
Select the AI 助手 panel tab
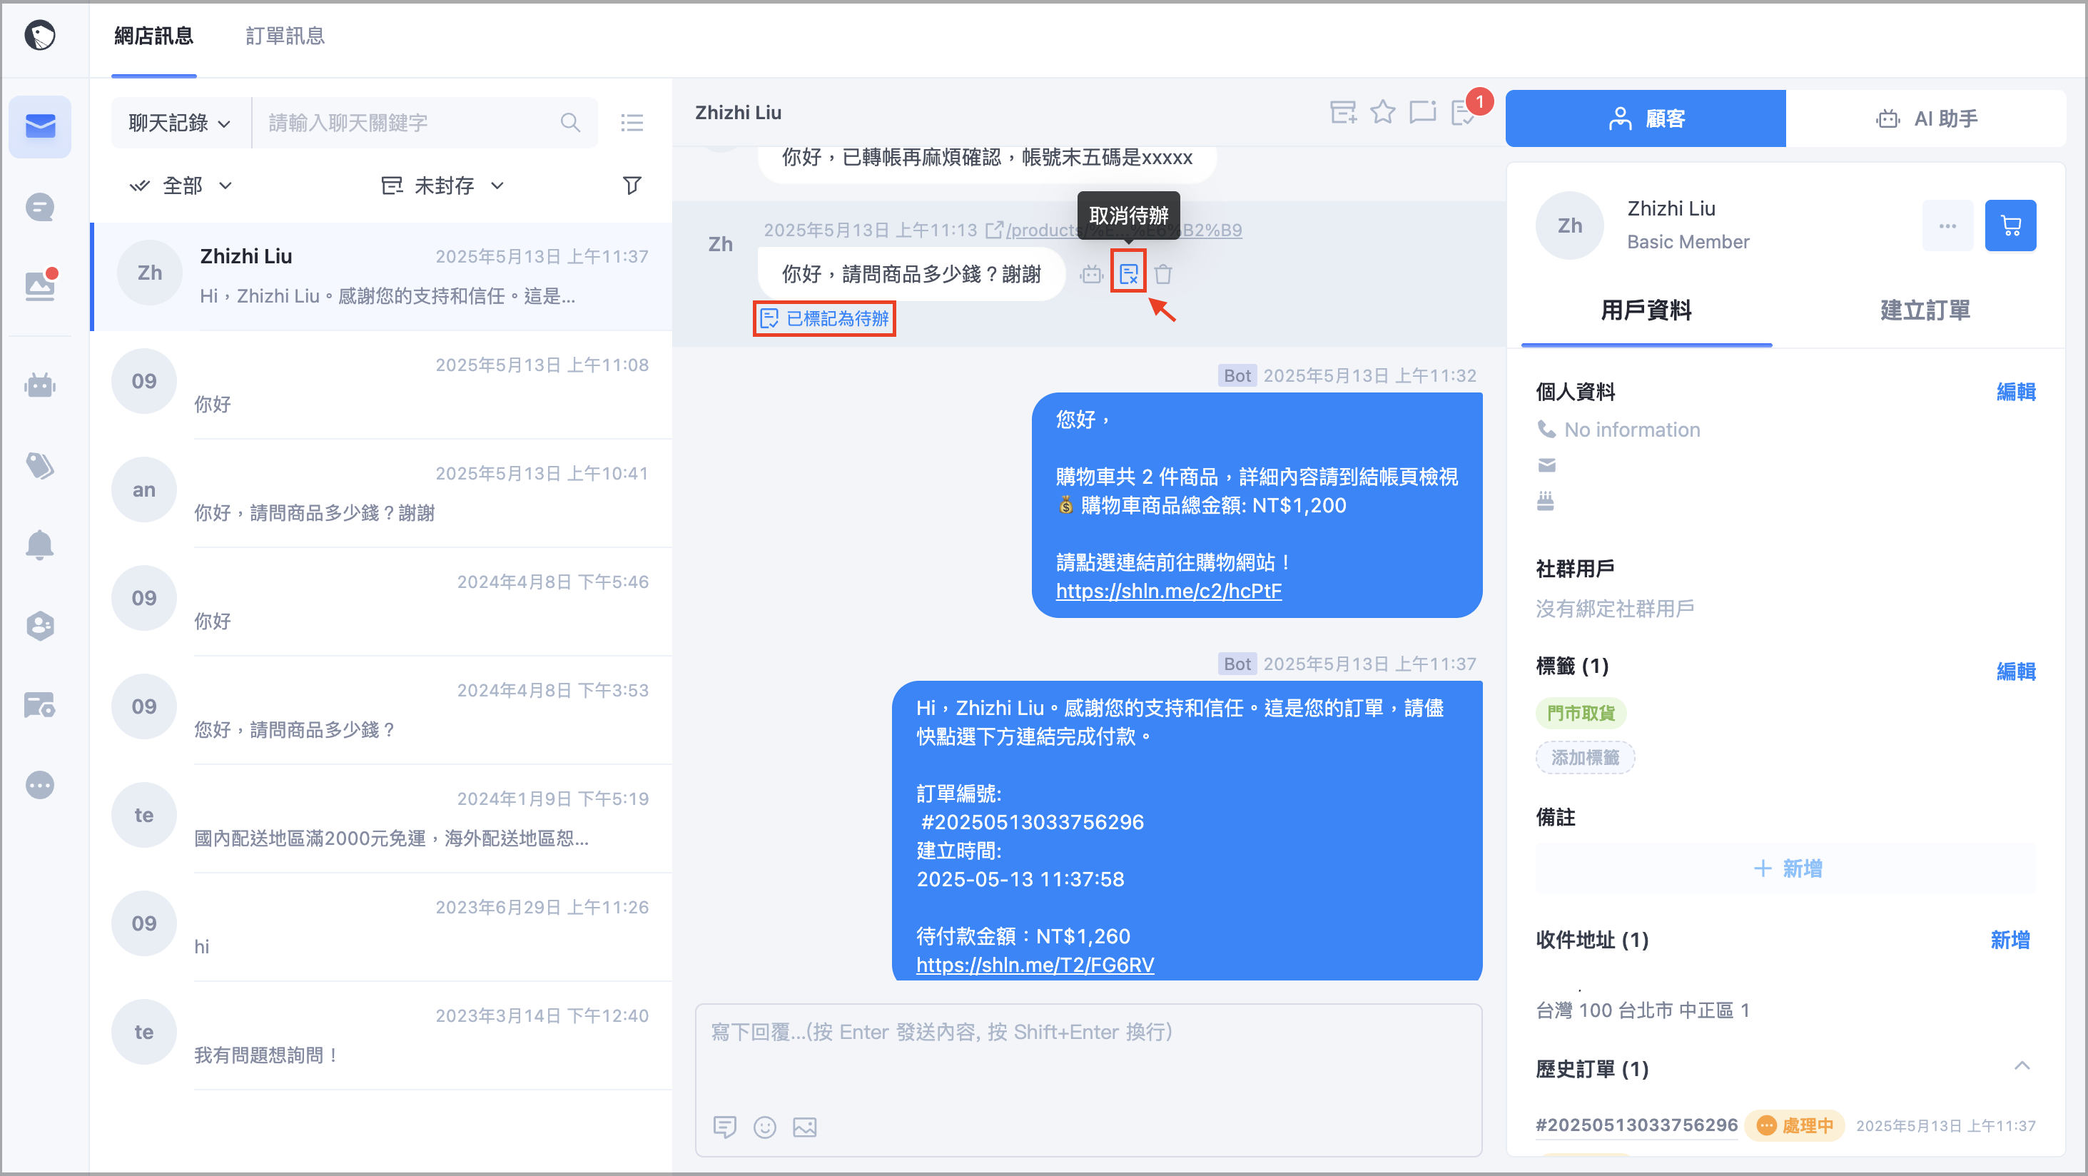(x=1926, y=118)
